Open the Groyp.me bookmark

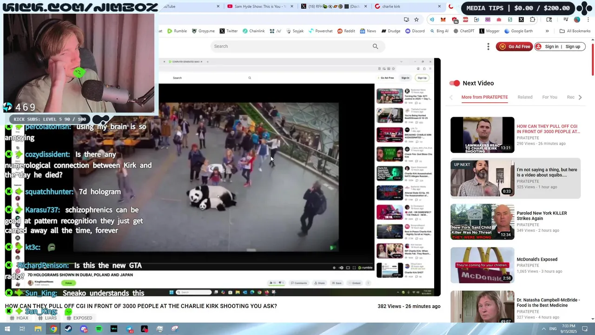pos(203,31)
